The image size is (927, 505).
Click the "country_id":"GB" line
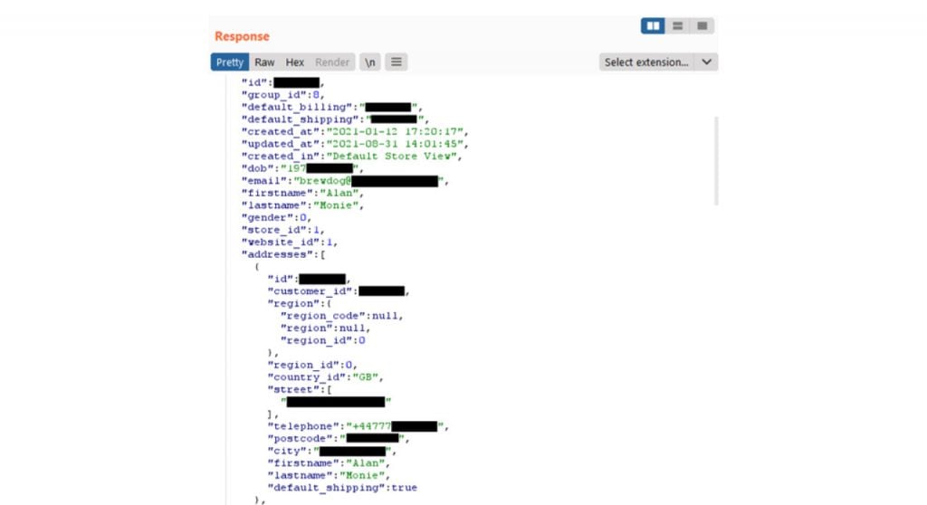click(x=325, y=377)
